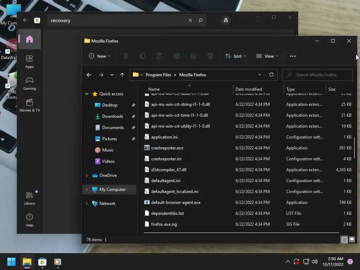Image resolution: width=360 pixels, height=270 pixels.
Task: Open clock and date in taskbar
Action: (333, 262)
